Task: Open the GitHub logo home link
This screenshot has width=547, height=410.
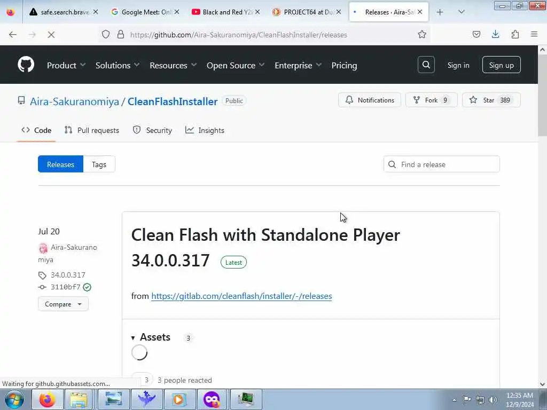Action: coord(26,65)
